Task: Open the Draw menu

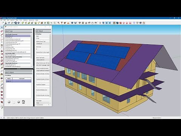Action: click(x=17, y=20)
